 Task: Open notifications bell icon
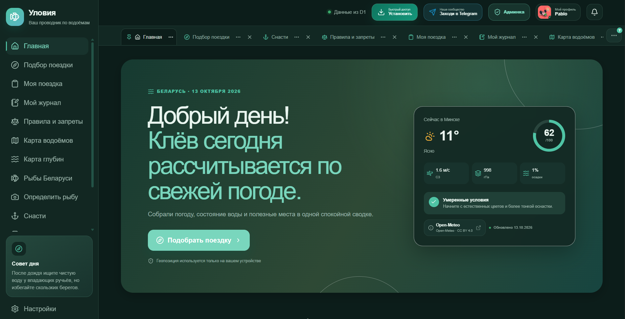click(x=594, y=12)
